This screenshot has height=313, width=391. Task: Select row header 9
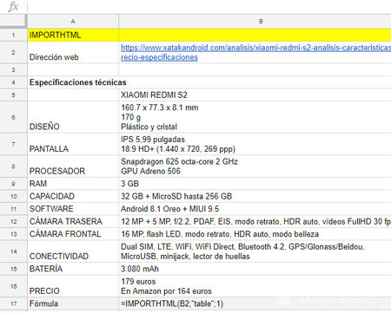point(13,184)
